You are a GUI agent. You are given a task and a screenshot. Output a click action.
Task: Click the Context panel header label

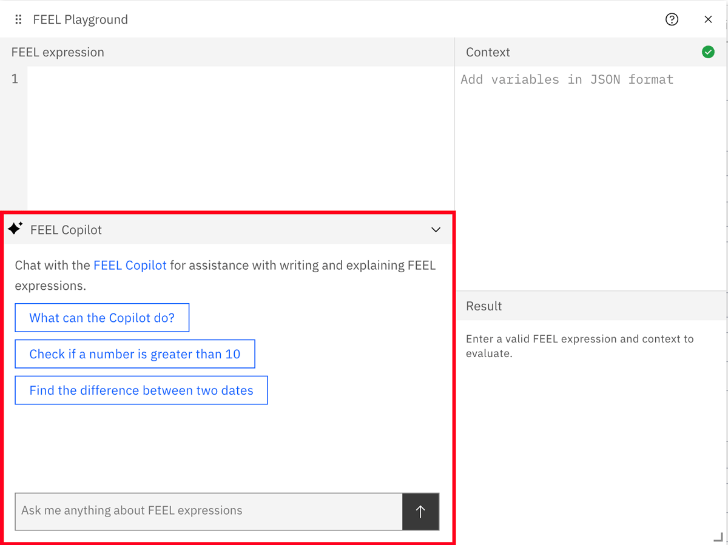(x=488, y=52)
